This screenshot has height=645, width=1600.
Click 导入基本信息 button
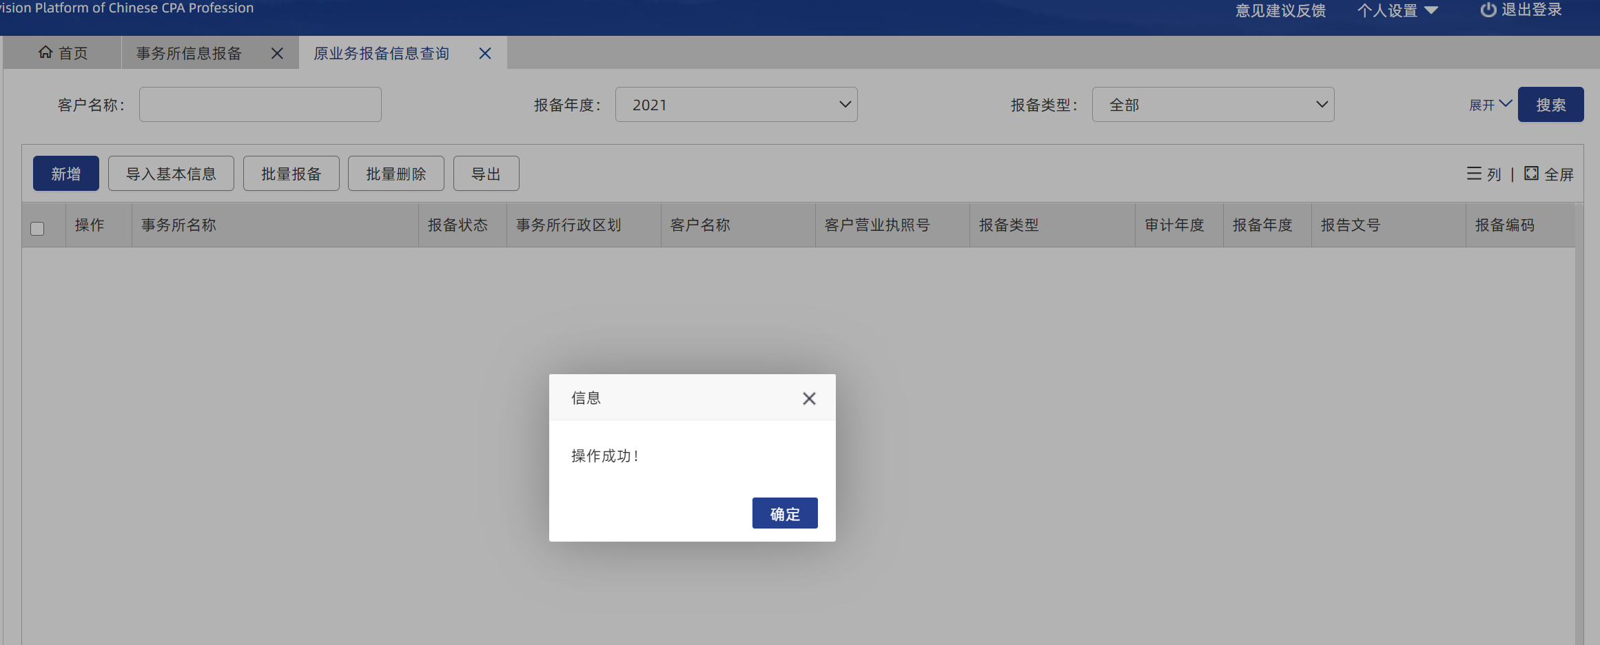171,174
